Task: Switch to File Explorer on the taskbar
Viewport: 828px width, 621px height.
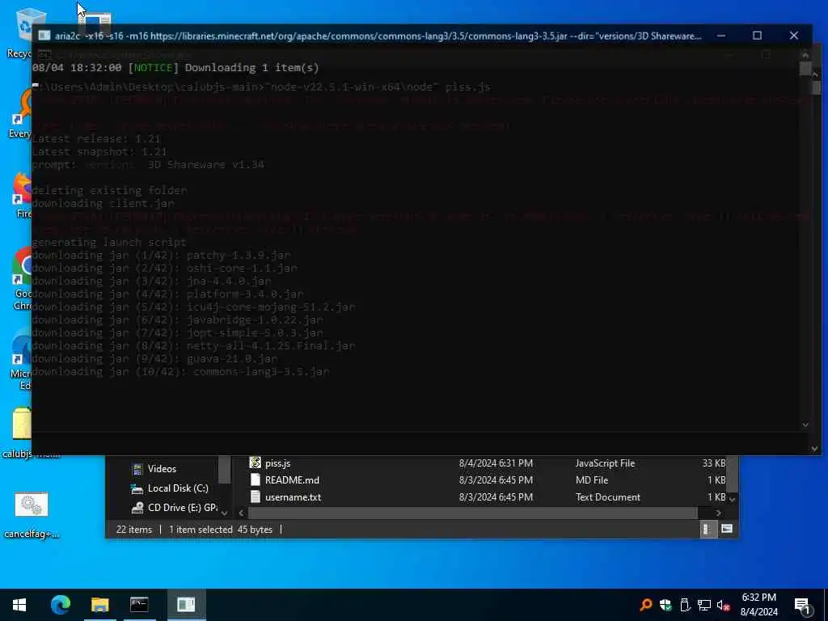Action: coord(99,605)
